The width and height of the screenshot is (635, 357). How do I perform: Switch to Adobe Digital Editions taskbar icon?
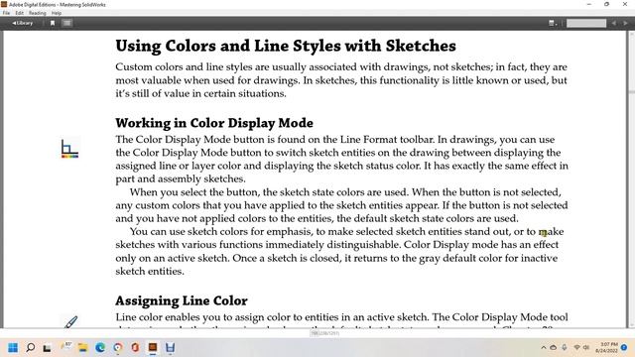coord(153,348)
